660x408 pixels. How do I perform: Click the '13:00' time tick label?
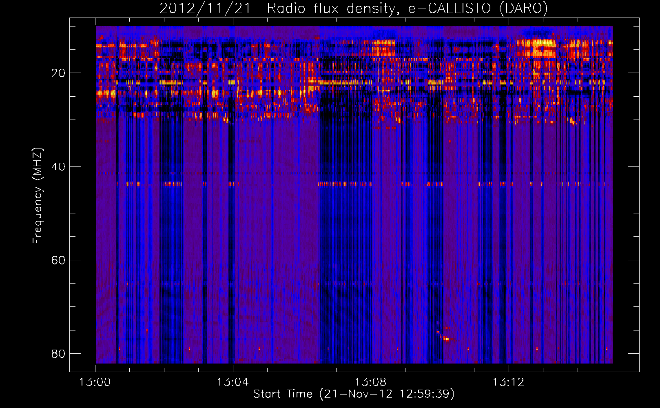pyautogui.click(x=95, y=382)
